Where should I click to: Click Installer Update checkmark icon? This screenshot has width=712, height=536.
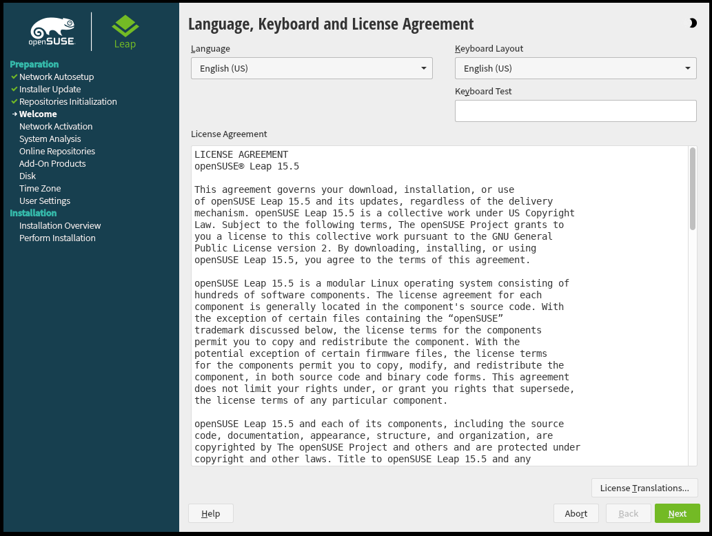click(x=14, y=90)
